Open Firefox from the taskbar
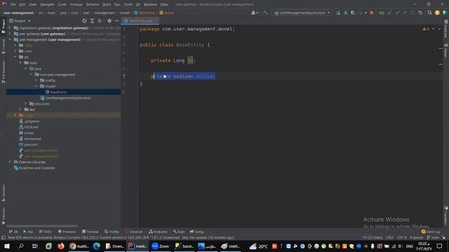449x252 pixels. (x=61, y=246)
